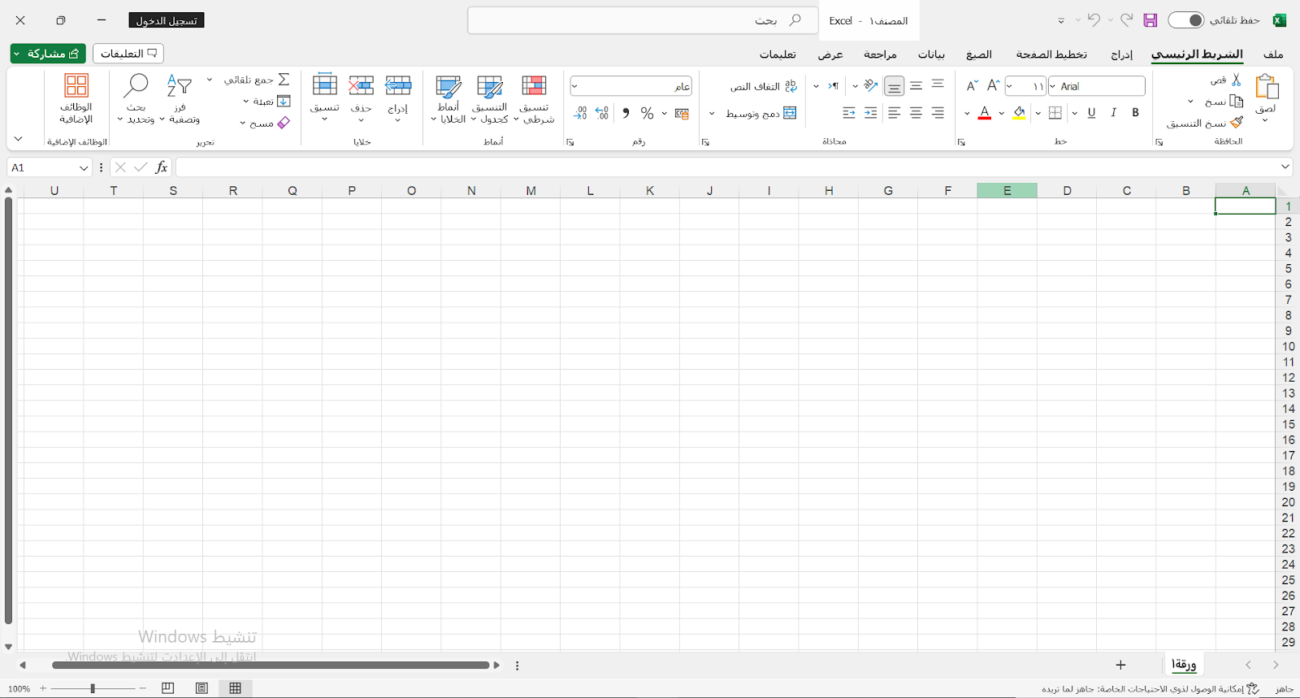This screenshot has width=1300, height=698.
Task: Toggle Align Right horizontal alignment
Action: (938, 113)
